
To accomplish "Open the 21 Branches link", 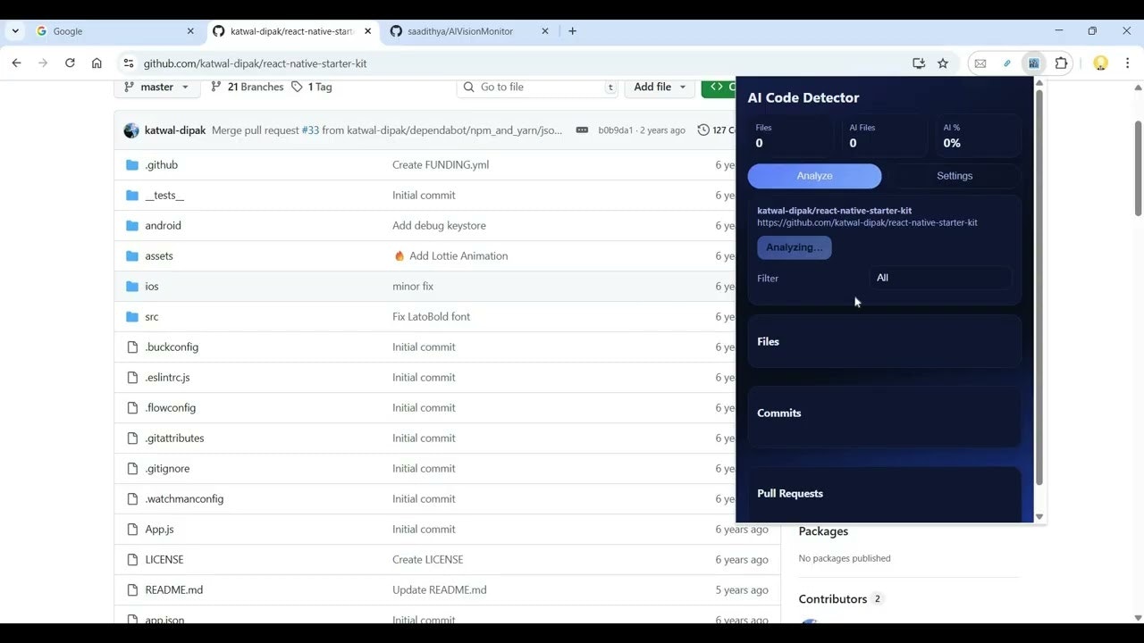I will click(247, 87).
